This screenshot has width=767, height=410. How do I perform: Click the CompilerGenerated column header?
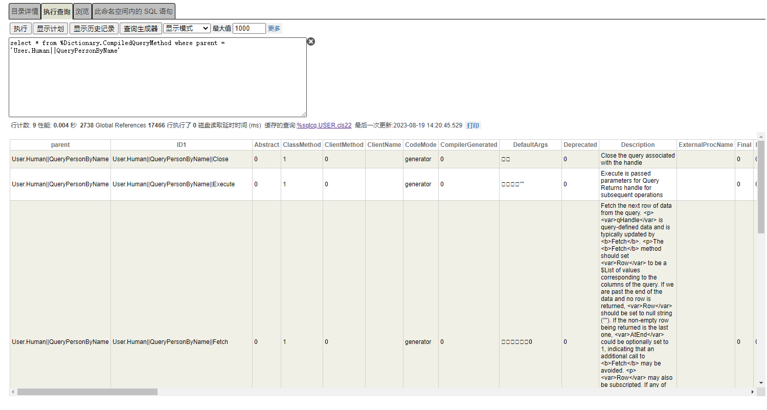pos(469,145)
